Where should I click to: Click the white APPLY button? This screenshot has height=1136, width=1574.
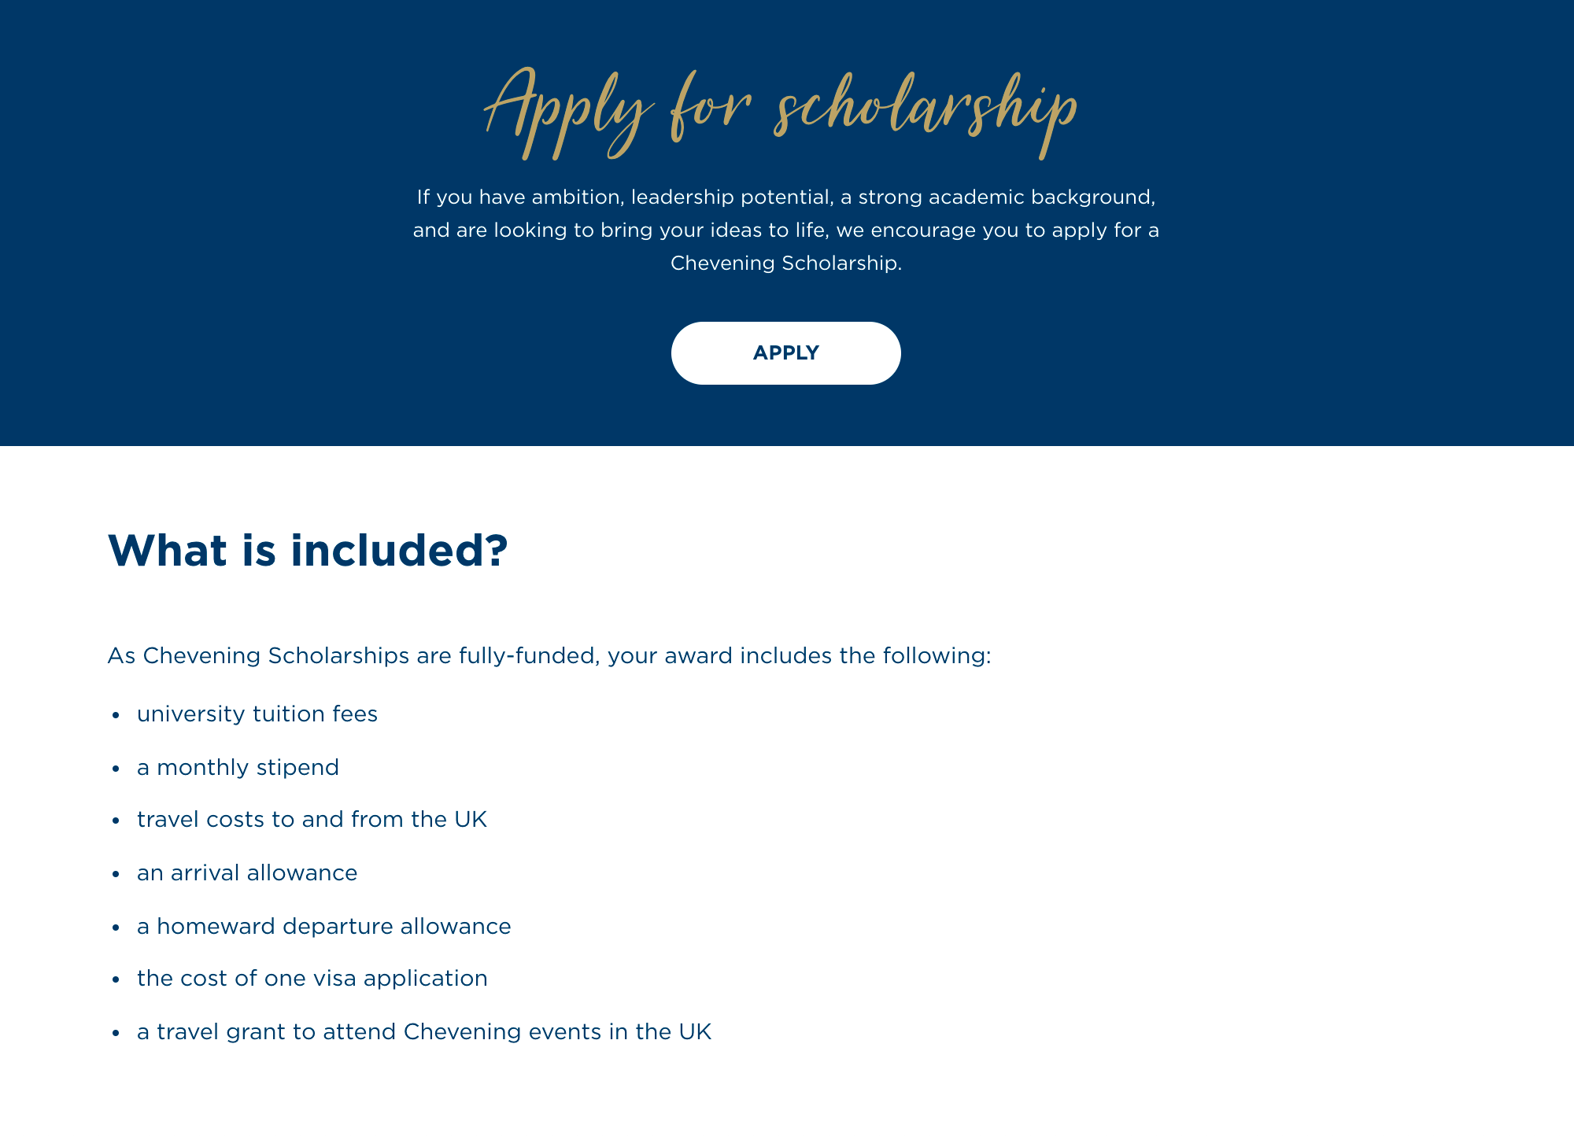[x=785, y=353]
